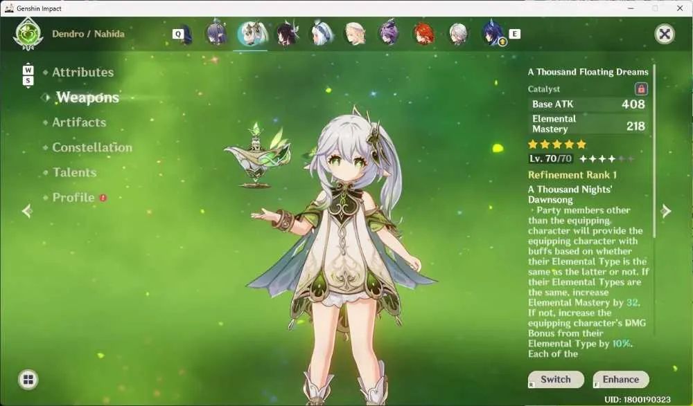Screen dimensions: 693x406
Task: Click the Enhance weapon button
Action: click(x=620, y=380)
